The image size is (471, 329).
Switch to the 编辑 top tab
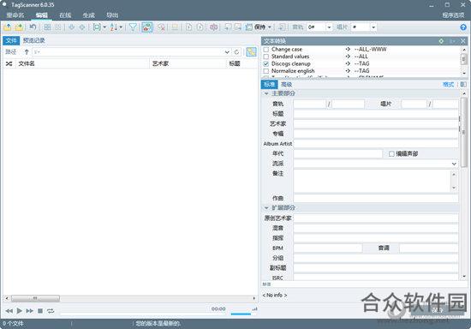[41, 15]
